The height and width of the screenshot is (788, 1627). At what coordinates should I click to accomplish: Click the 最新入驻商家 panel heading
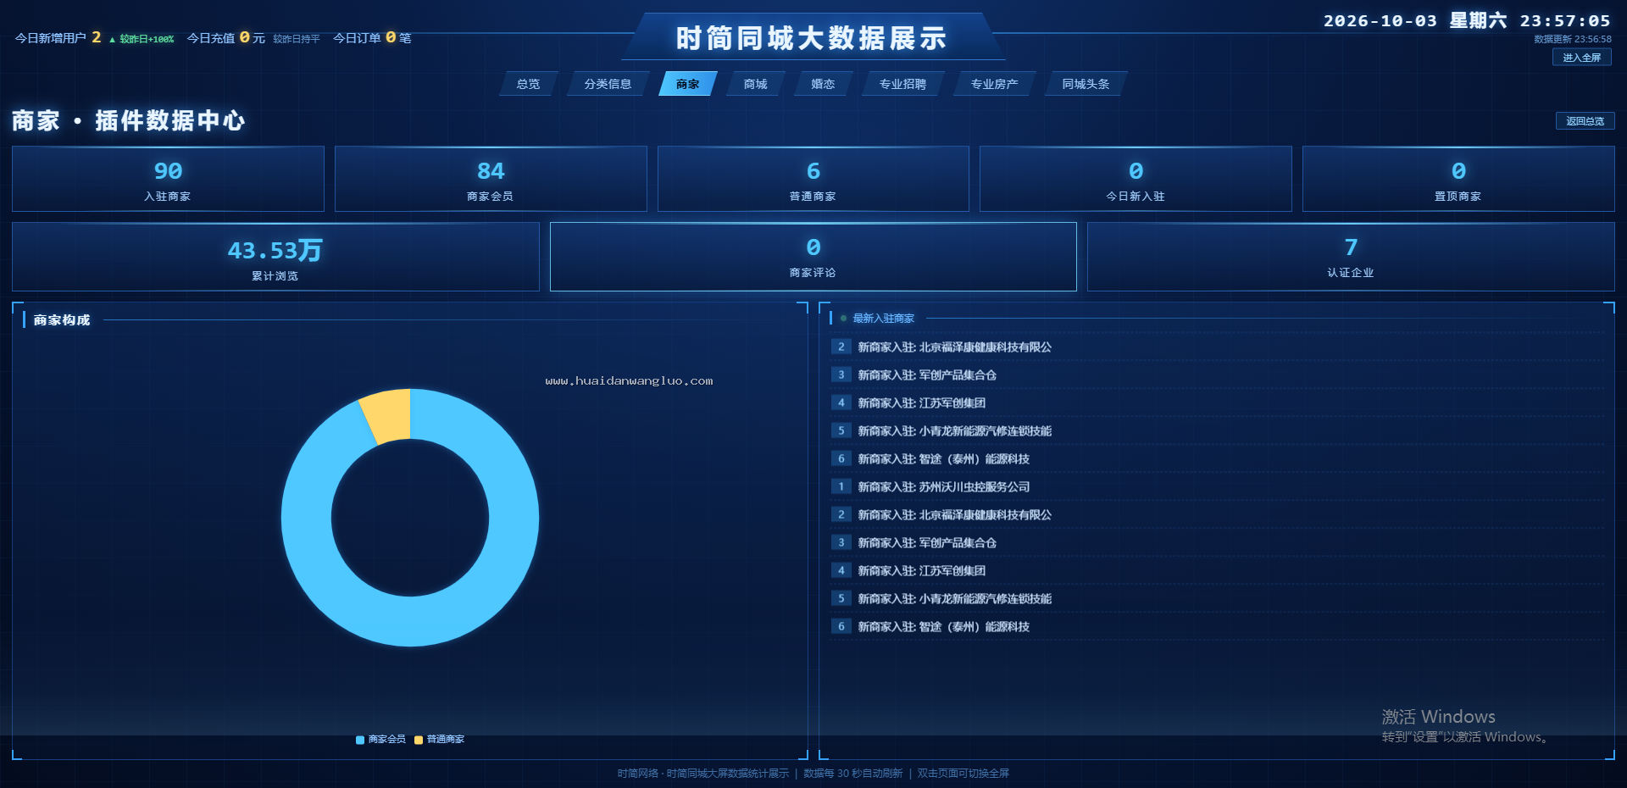[884, 319]
